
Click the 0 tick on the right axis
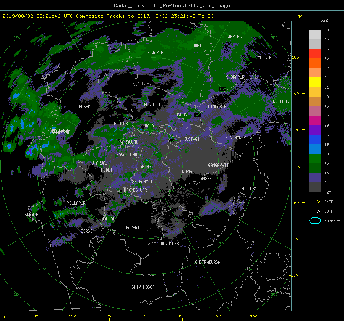(x=299, y=166)
